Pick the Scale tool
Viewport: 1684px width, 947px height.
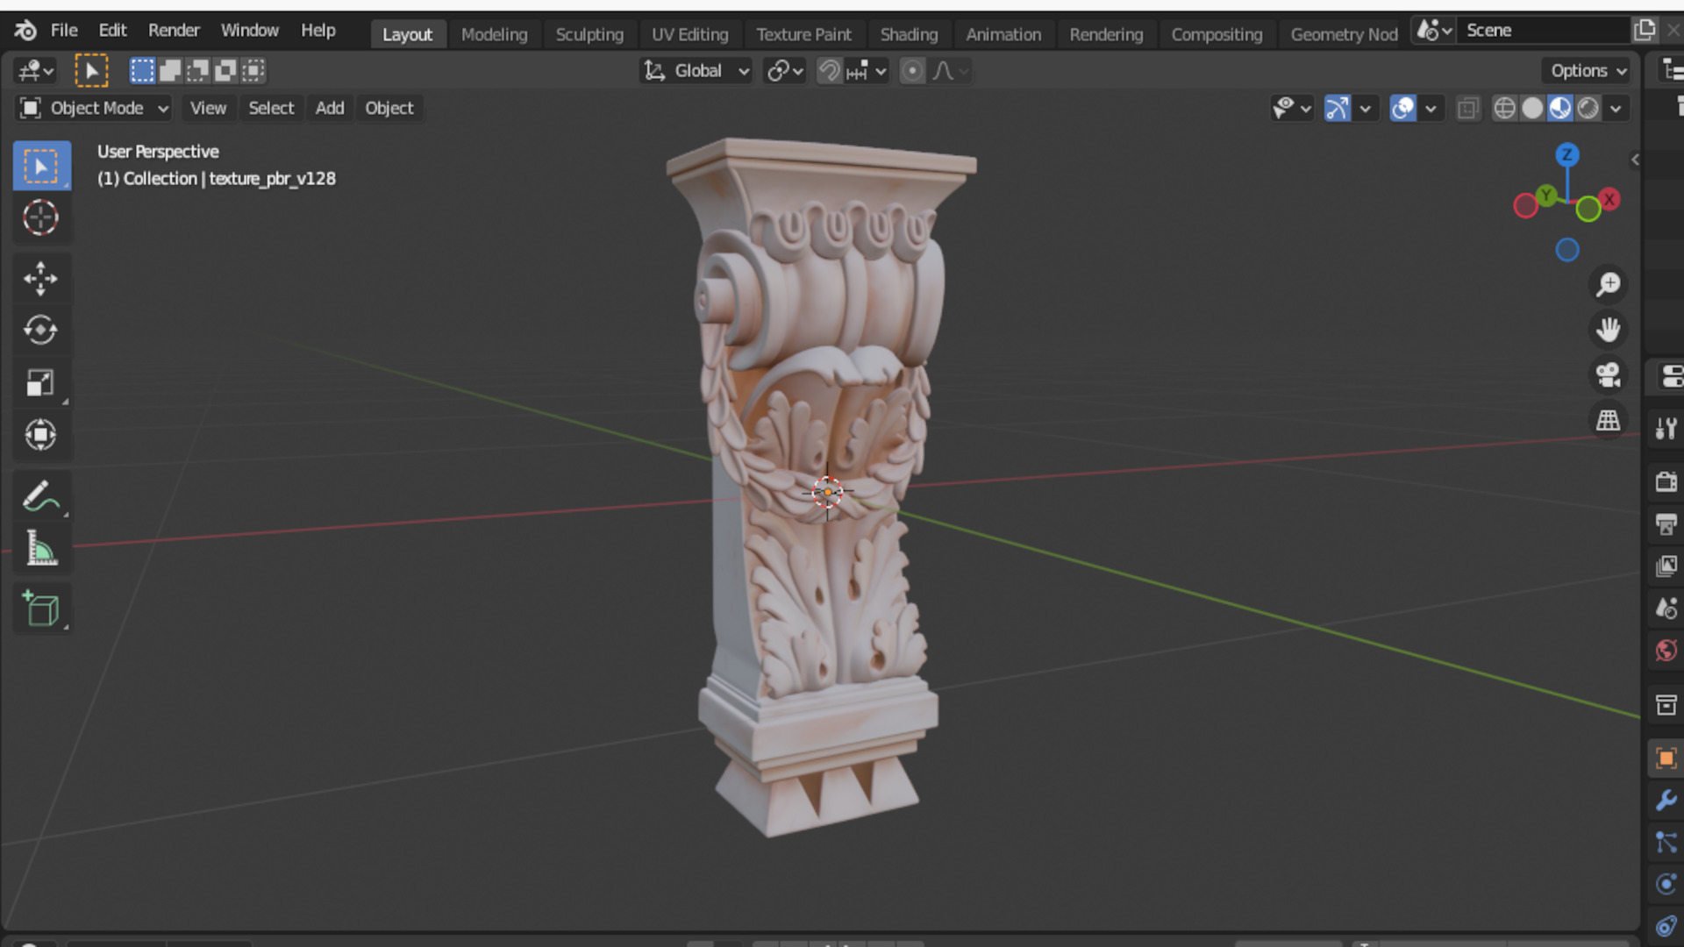click(x=41, y=382)
